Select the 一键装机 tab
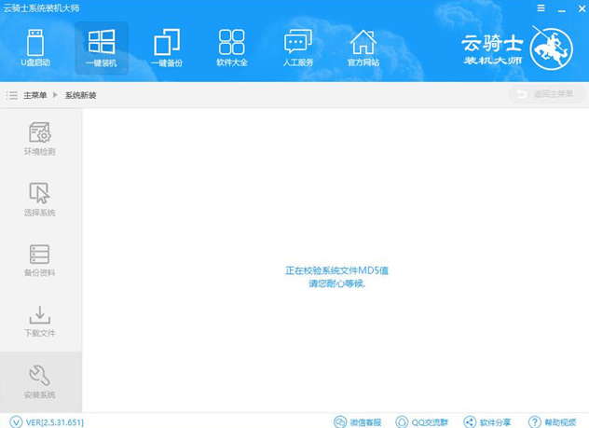589x428 pixels. click(102, 48)
